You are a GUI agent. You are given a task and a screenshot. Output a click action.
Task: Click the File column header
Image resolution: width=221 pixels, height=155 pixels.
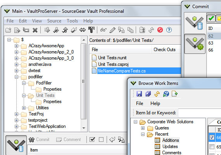[x=121, y=50]
